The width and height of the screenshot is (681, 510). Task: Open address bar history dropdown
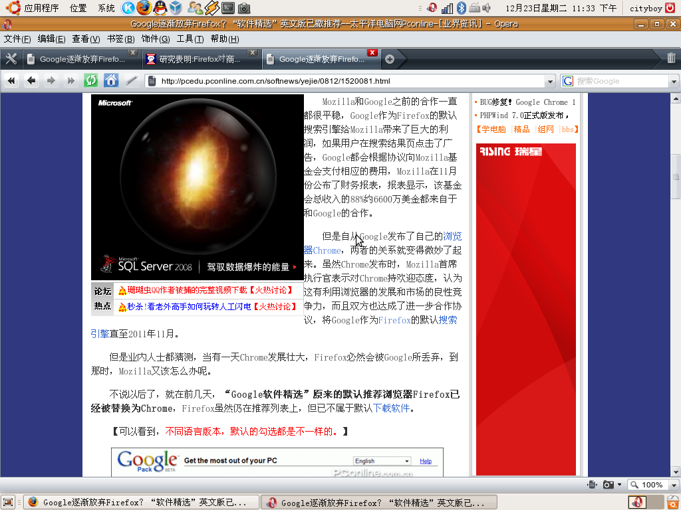pyautogui.click(x=550, y=81)
